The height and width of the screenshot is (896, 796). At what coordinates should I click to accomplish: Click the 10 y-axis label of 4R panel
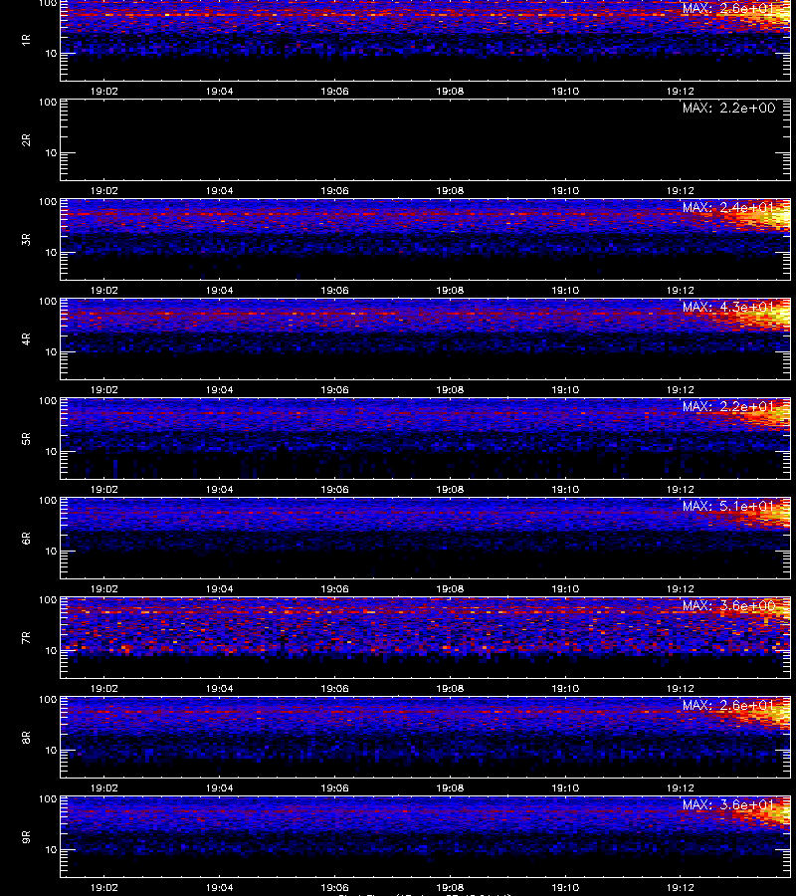51,352
